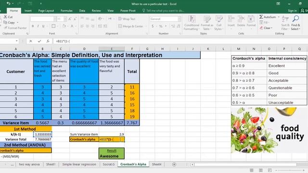Open the Insert ribbon tab
The height and width of the screenshot is (173, 308).
28,11
